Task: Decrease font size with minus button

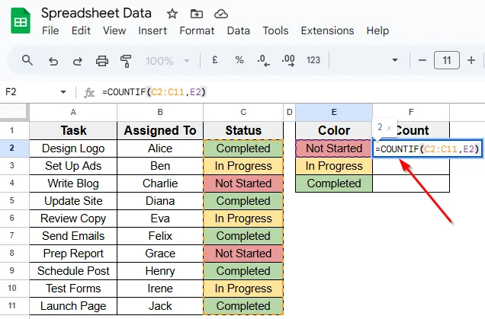Action: [x=422, y=60]
